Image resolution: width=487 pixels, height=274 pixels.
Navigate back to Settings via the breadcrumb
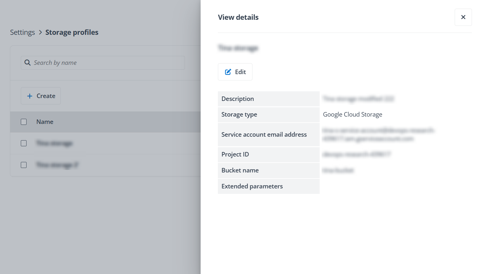22,32
